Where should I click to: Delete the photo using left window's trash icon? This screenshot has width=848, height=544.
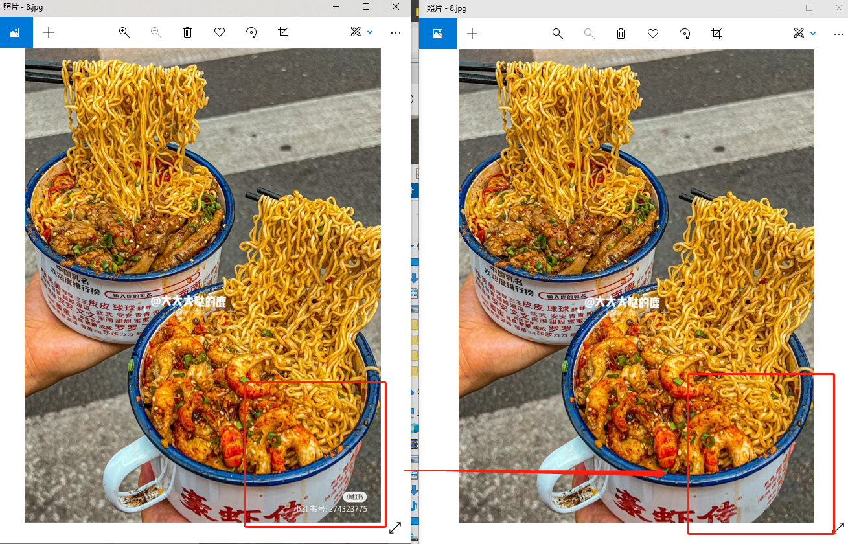[x=188, y=32]
